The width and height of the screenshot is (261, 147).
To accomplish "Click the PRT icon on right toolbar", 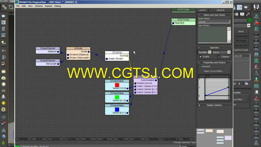I will [256, 117].
